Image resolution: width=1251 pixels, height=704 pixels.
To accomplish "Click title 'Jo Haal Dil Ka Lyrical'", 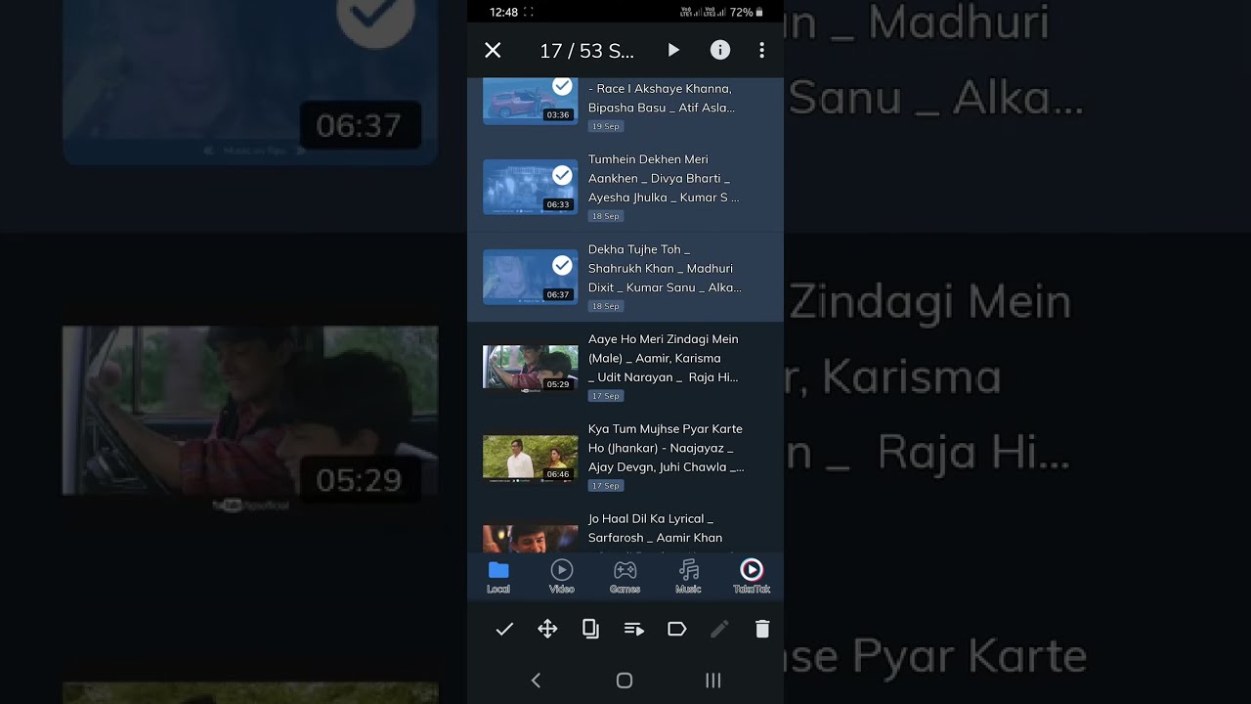I will 650,519.
